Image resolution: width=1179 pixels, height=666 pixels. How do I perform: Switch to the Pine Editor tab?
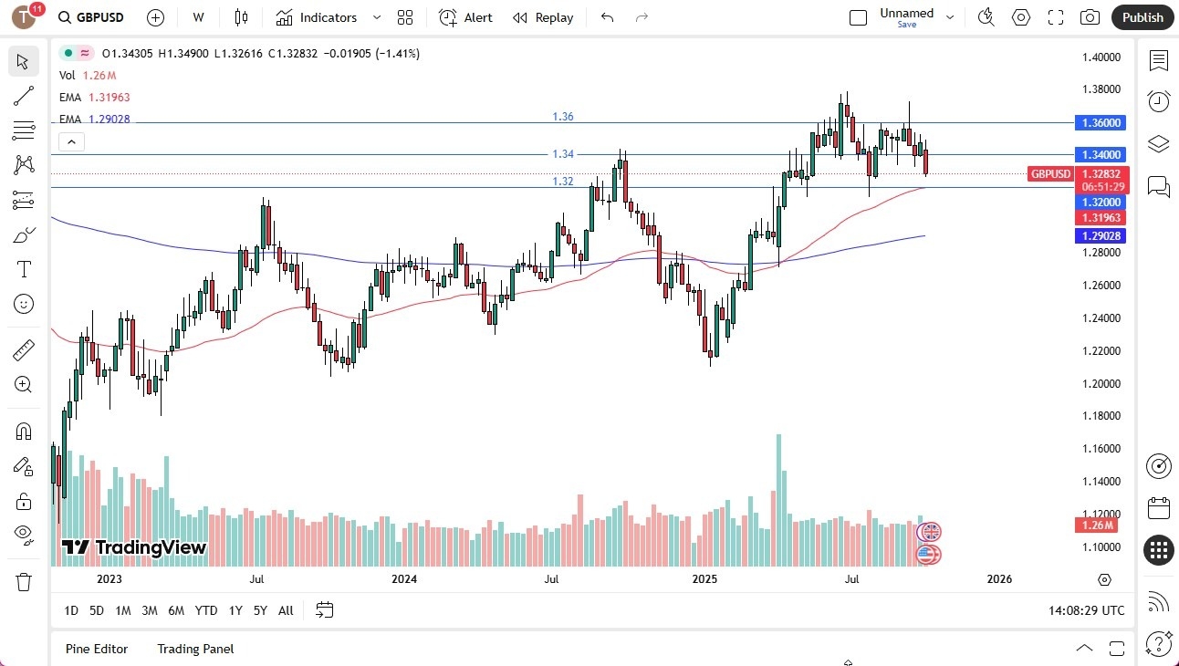[97, 649]
